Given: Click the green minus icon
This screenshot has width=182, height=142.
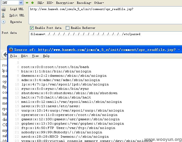Looking at the screenshot, I should tap(27, 3).
